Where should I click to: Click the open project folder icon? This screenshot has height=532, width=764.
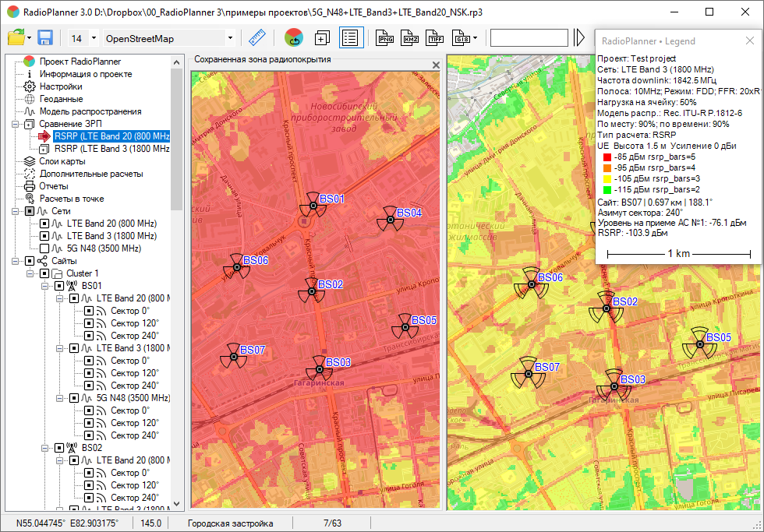(x=16, y=37)
